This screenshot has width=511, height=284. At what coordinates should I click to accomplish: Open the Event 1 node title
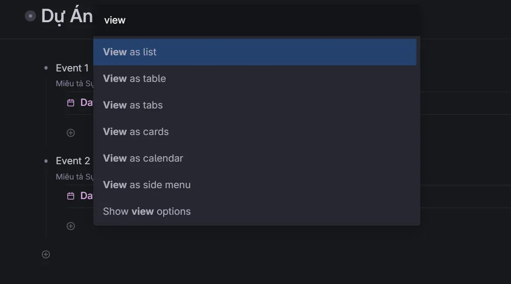tap(72, 68)
